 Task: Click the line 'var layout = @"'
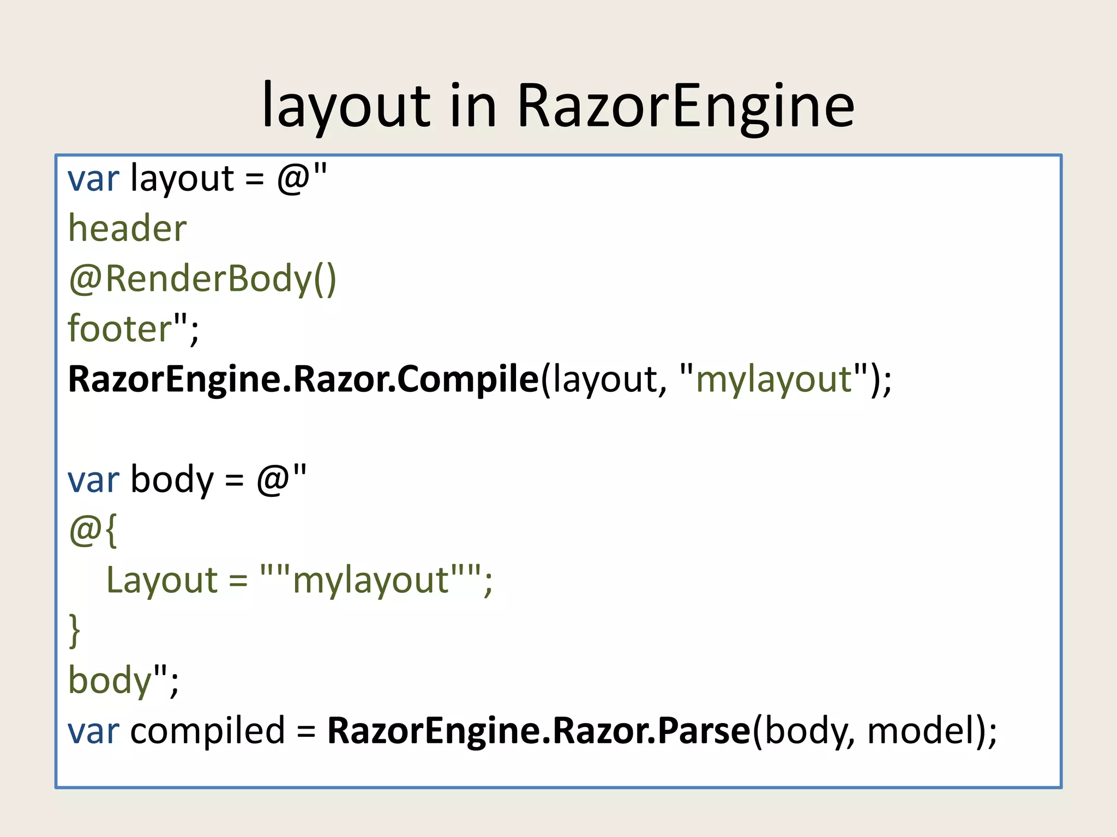coord(197,178)
